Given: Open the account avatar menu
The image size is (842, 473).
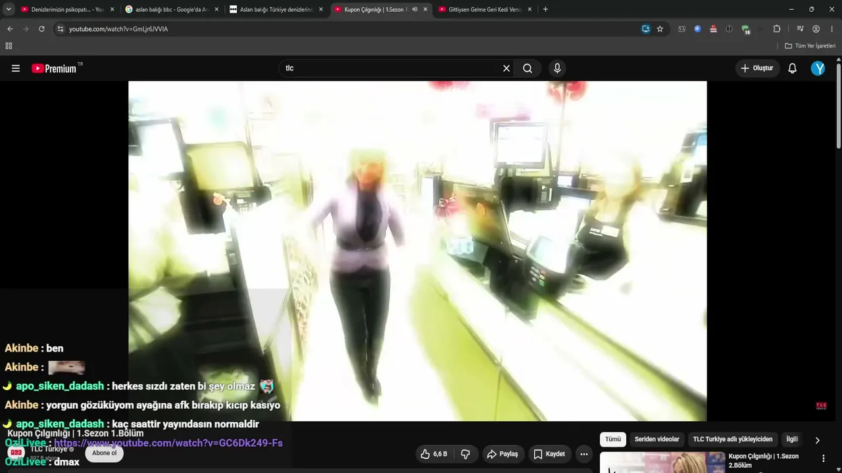Looking at the screenshot, I should point(818,68).
